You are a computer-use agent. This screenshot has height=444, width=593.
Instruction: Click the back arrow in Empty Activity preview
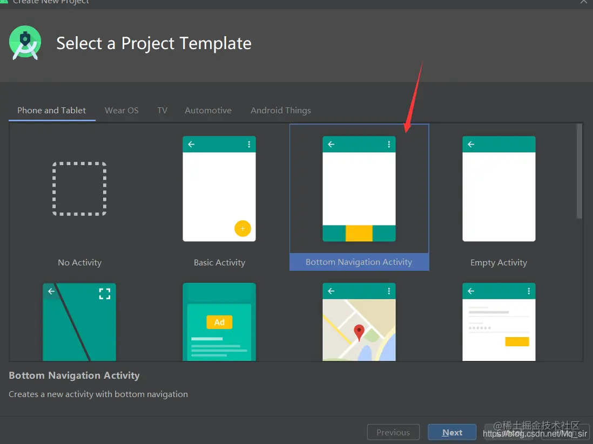471,145
